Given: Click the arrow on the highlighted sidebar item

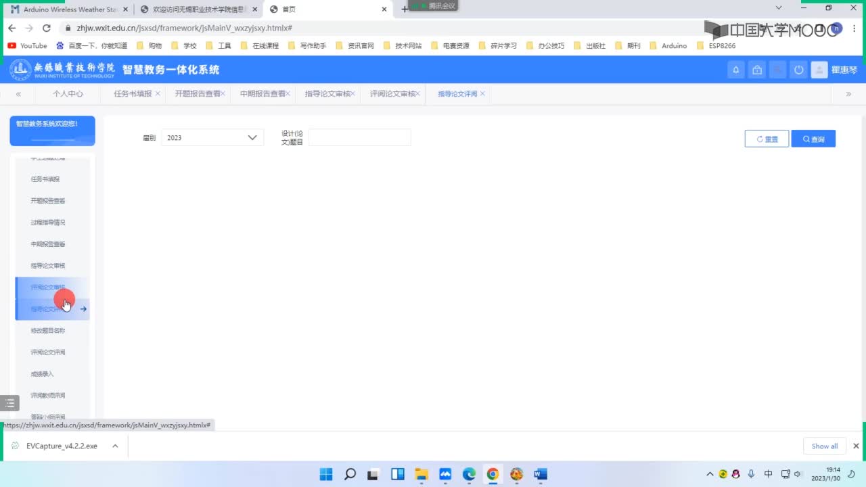Looking at the screenshot, I should coord(83,309).
